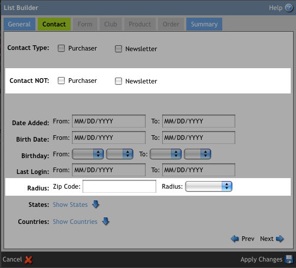Switch to the Summary tab
This screenshot has height=268, width=296.
pyautogui.click(x=205, y=24)
